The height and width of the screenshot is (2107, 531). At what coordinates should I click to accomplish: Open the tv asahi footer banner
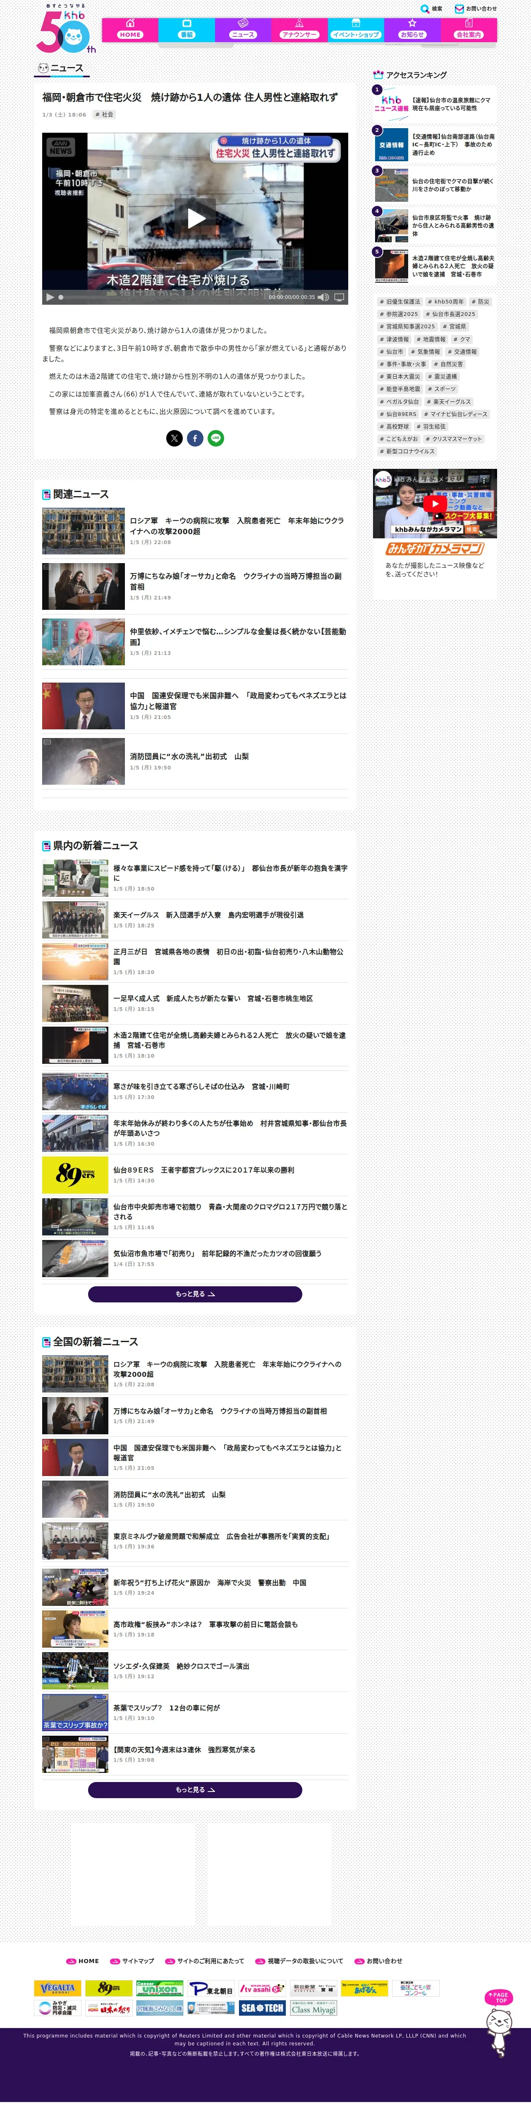(x=262, y=1988)
